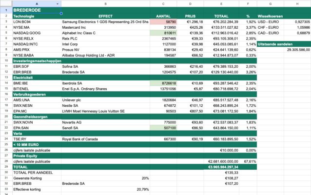This screenshot has height=195, width=311.
Task: Select total cell €10.000,00
Action: click(x=221, y=150)
